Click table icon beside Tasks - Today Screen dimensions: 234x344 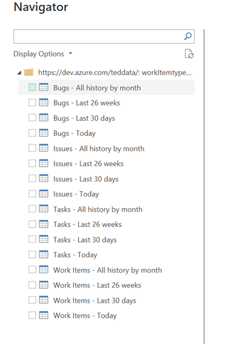click(44, 254)
